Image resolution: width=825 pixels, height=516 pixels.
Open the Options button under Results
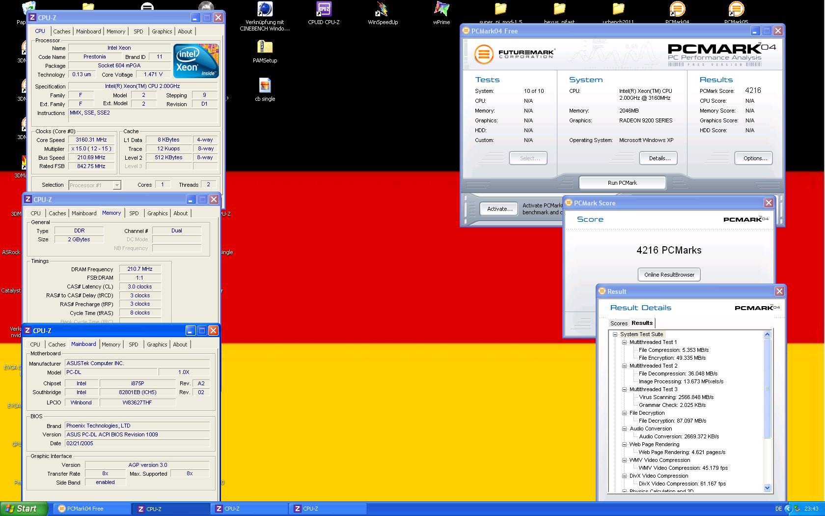754,158
